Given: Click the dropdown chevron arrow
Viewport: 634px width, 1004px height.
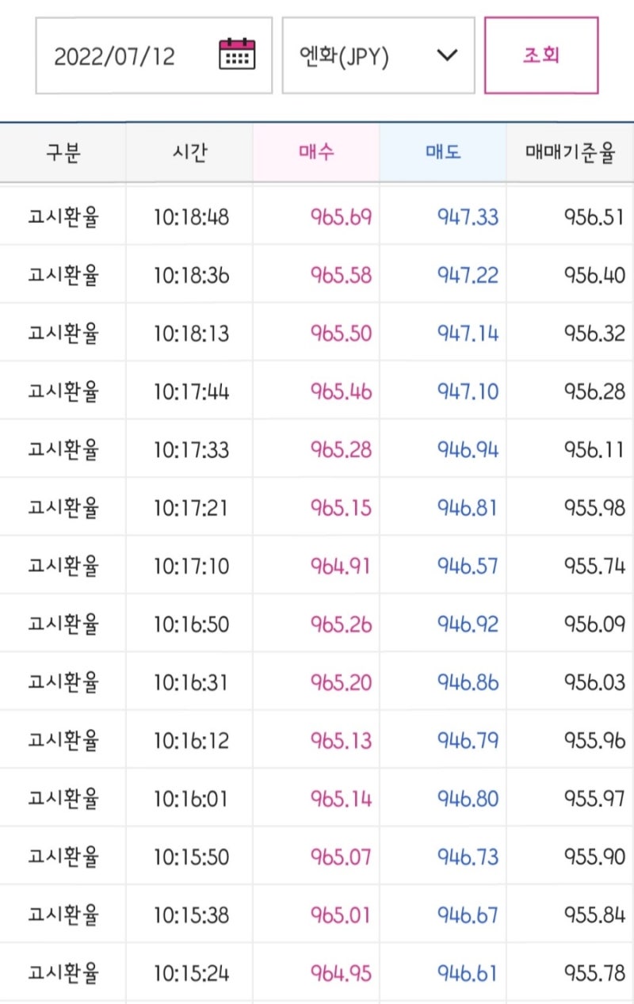Looking at the screenshot, I should tap(448, 55).
